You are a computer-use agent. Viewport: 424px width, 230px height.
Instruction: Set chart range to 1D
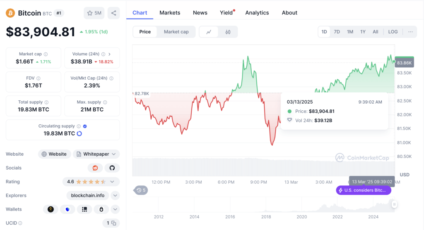tap(324, 32)
